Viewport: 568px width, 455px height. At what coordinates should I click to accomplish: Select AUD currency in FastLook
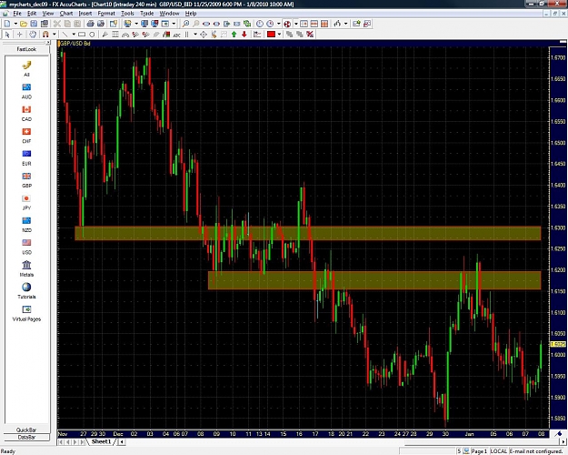[26, 91]
